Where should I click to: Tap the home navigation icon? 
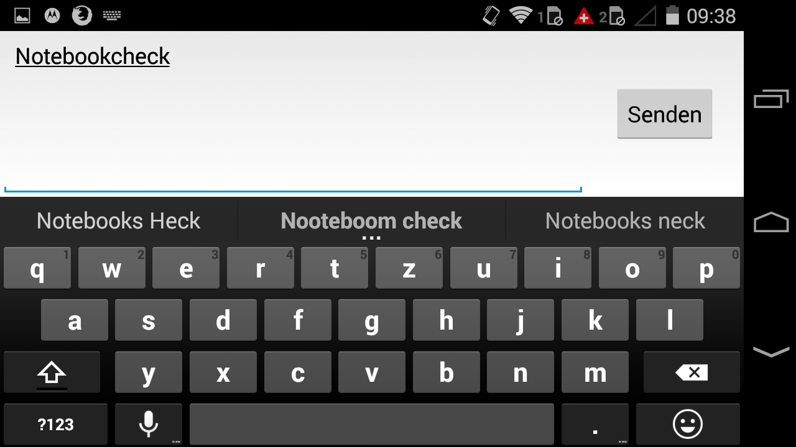[771, 222]
